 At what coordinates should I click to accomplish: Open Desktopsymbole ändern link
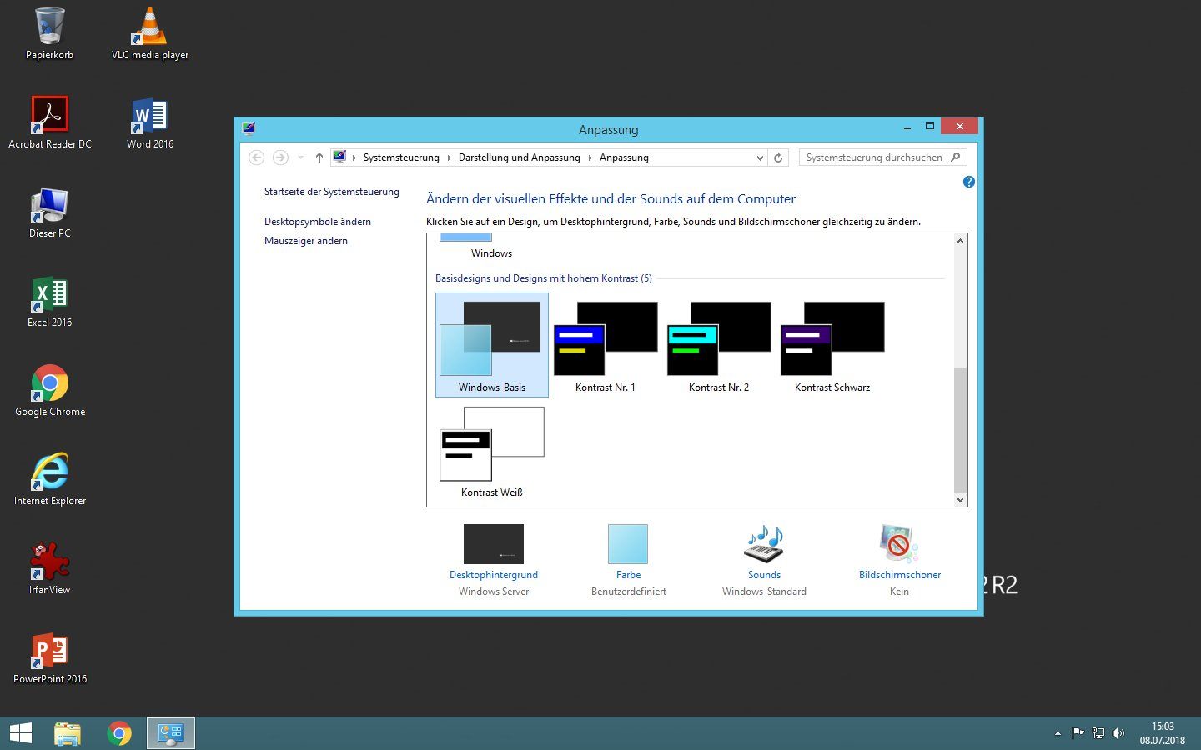pyautogui.click(x=318, y=222)
